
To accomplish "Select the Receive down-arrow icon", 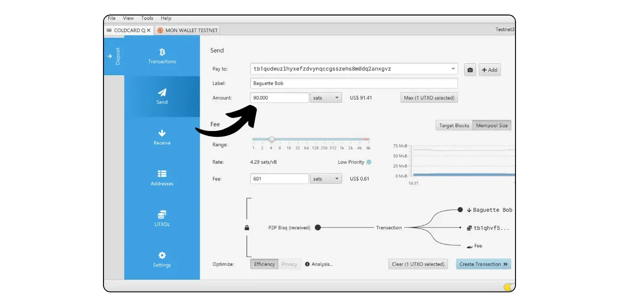I will tap(162, 133).
